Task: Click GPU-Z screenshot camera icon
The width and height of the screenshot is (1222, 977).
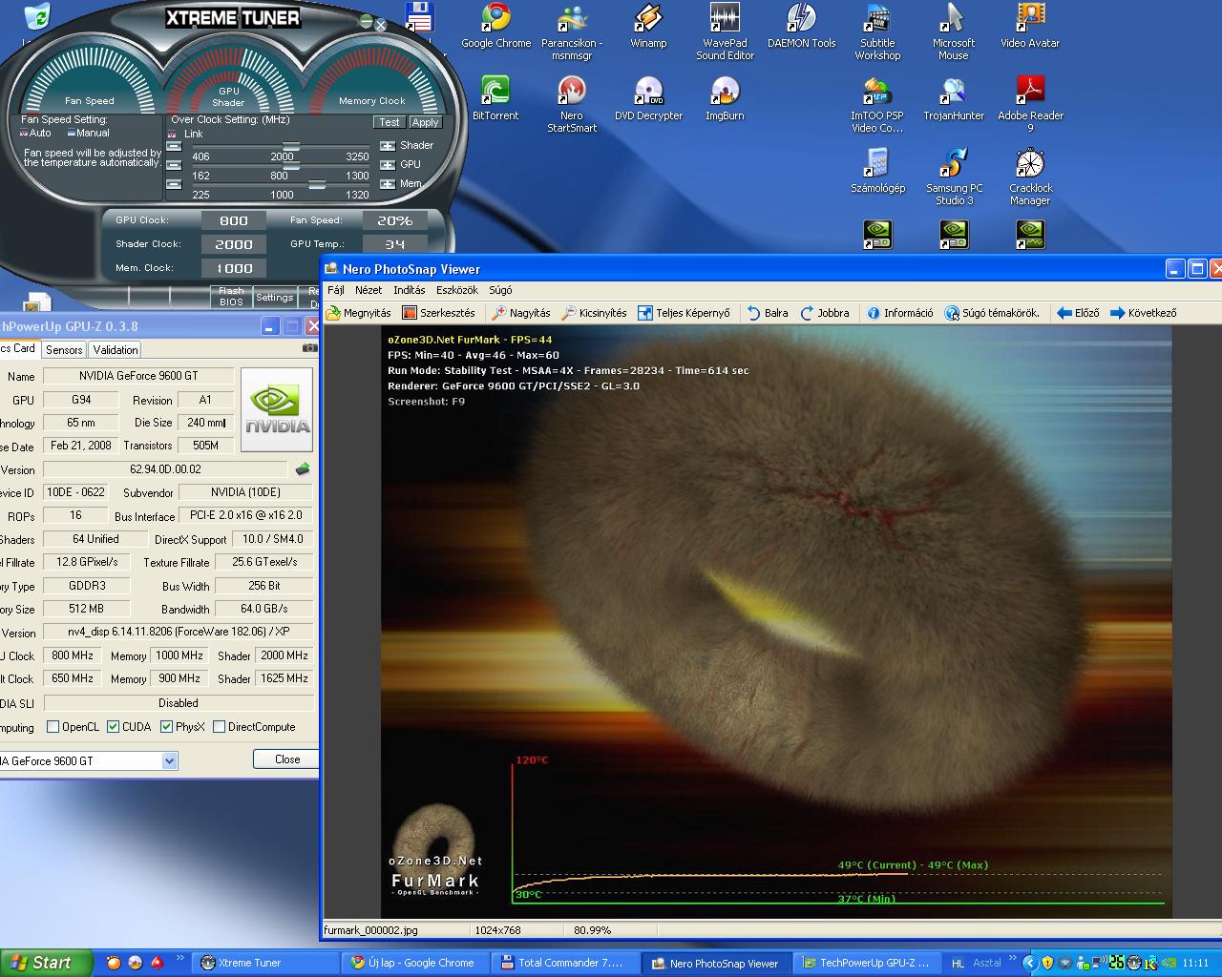Action: [x=309, y=348]
